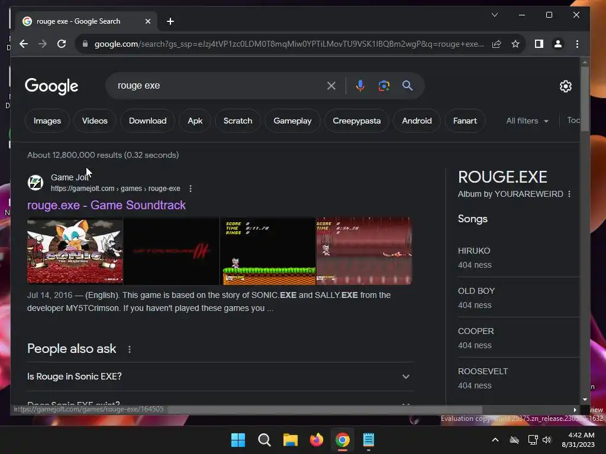Open the OLD BOY song
The image size is (606, 454).
pyautogui.click(x=518, y=298)
